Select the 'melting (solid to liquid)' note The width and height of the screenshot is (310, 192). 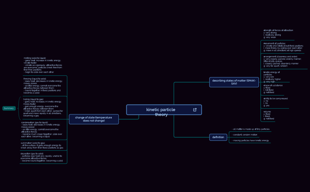(43, 65)
